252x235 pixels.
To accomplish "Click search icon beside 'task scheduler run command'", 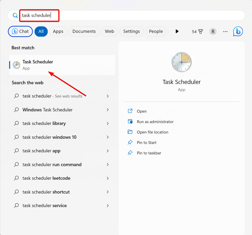I will [16, 165].
